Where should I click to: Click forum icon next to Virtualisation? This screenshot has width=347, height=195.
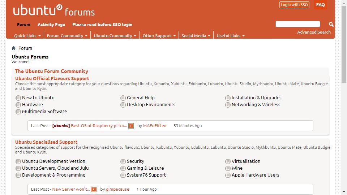pos(228,161)
